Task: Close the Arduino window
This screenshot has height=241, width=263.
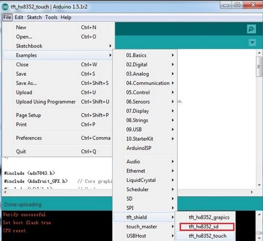Action: click(x=253, y=5)
